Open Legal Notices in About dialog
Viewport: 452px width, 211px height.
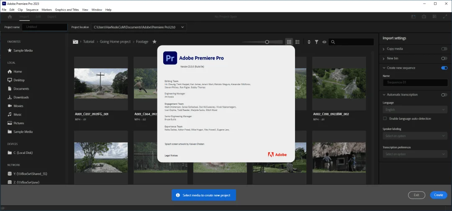click(x=171, y=155)
